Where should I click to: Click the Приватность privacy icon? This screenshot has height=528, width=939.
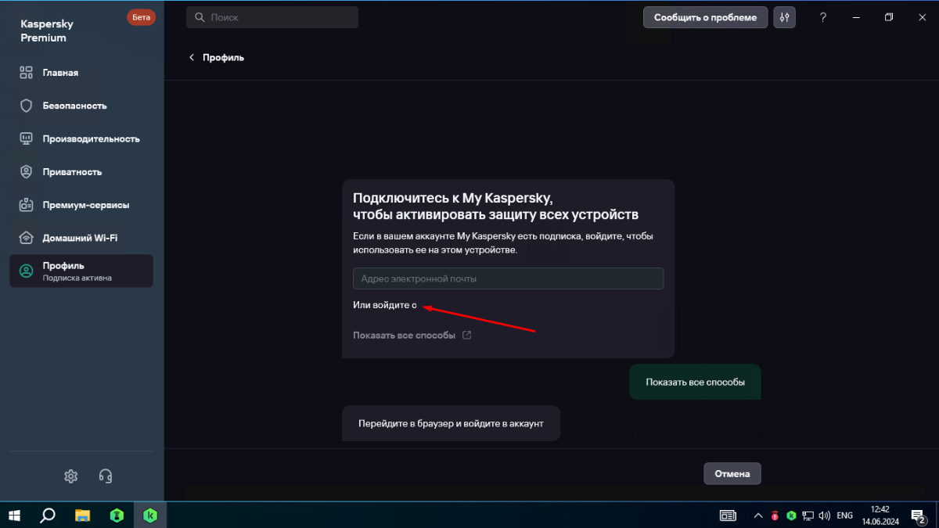pos(26,172)
